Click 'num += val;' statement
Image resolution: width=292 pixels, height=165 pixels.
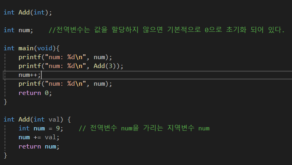(x=39, y=137)
